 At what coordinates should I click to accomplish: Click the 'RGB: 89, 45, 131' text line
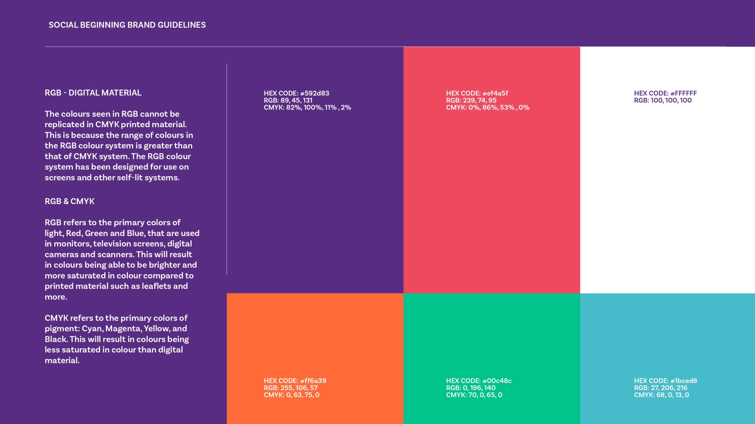tap(288, 100)
